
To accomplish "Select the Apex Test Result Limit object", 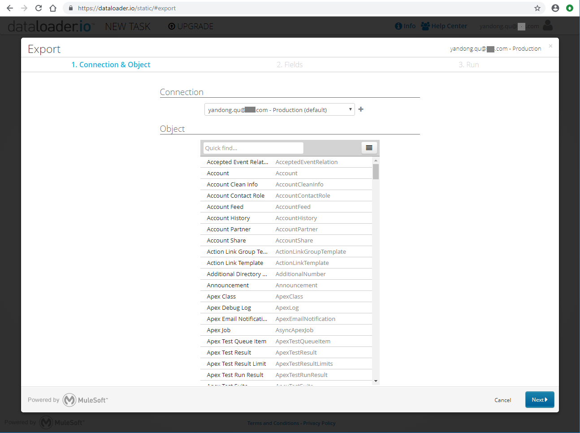I will [286, 364].
